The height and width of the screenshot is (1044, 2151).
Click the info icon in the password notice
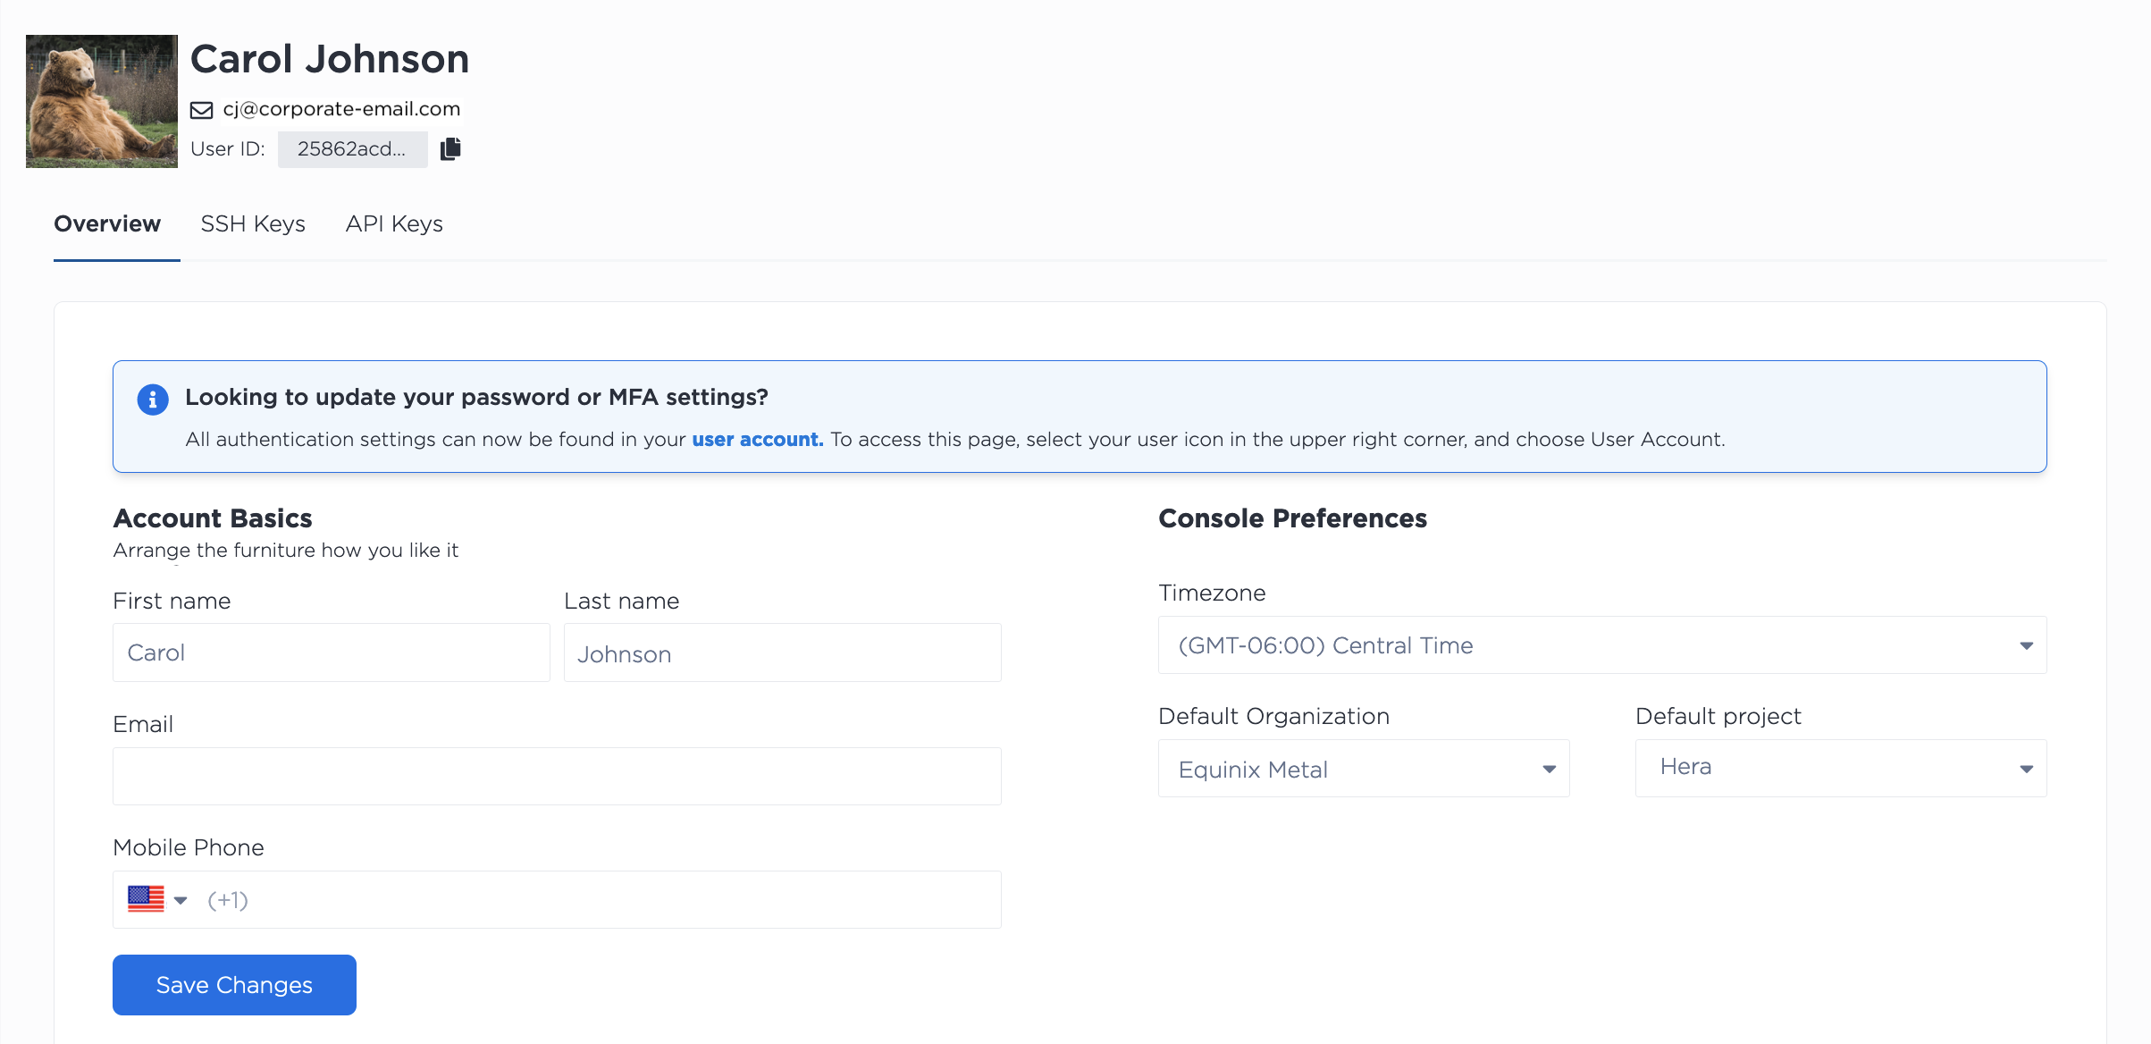click(x=153, y=400)
